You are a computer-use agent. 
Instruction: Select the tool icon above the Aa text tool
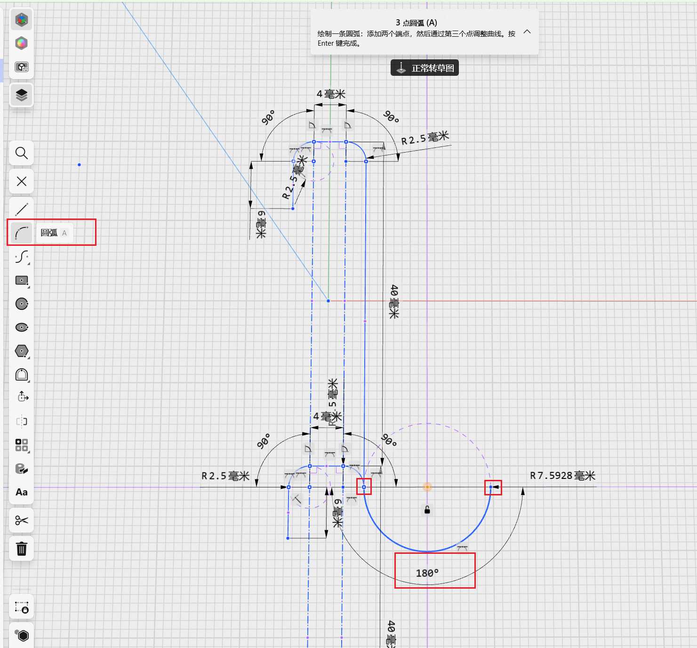[x=22, y=469]
